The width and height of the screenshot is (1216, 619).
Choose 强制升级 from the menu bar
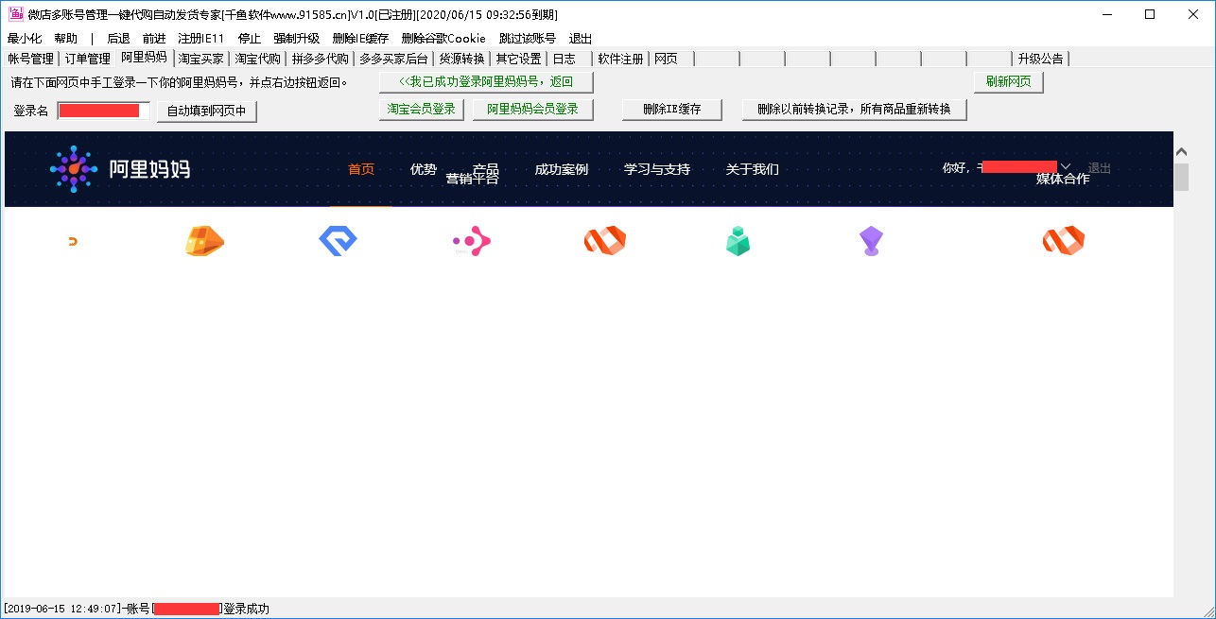point(297,39)
